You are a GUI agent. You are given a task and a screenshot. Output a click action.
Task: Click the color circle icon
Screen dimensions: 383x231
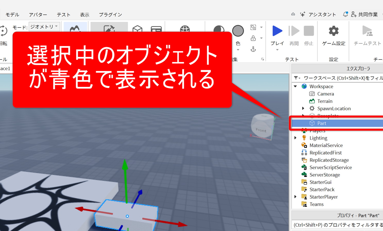(238, 31)
